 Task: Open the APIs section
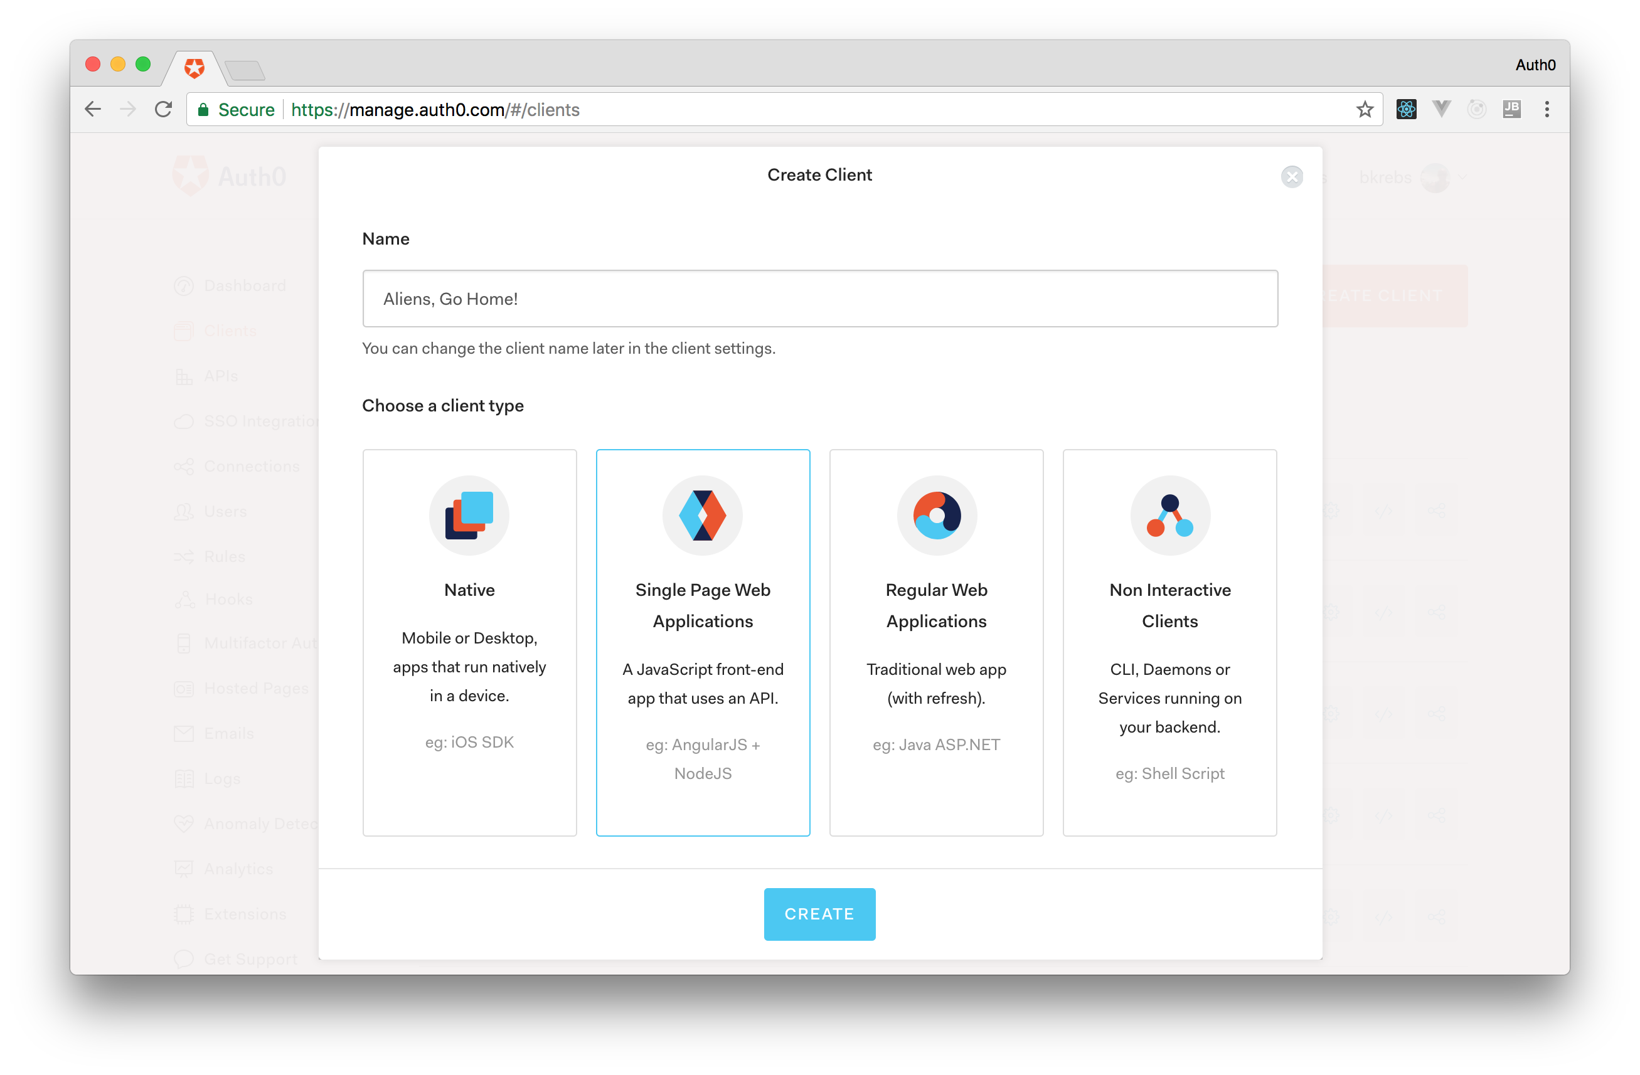(220, 376)
